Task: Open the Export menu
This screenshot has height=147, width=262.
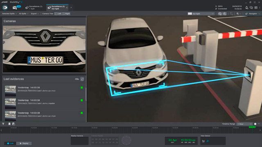Action: pos(35,13)
